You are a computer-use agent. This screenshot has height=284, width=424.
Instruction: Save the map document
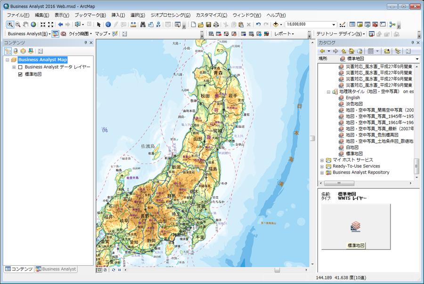click(209, 24)
